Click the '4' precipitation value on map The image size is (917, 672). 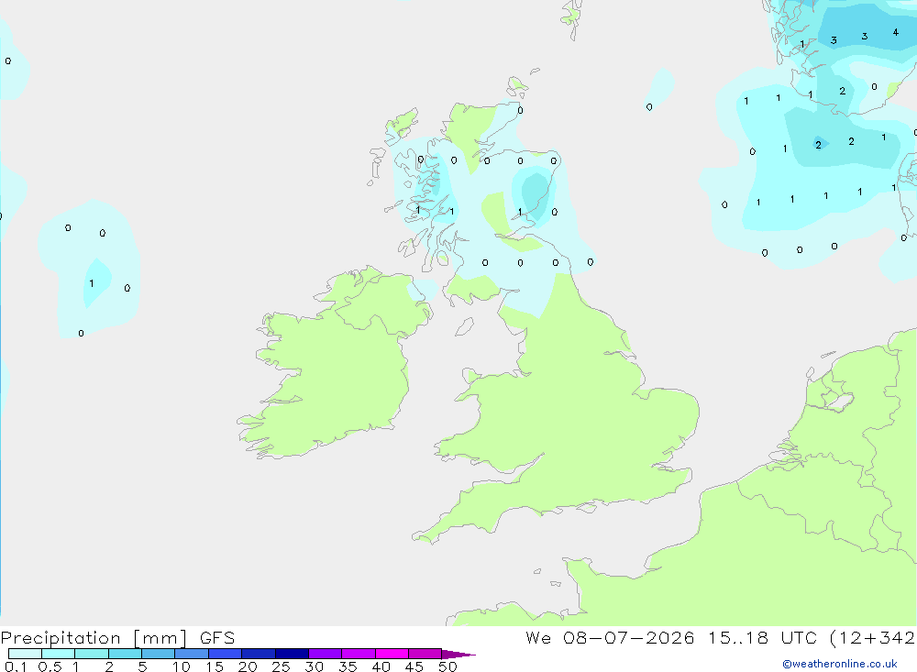pos(895,32)
